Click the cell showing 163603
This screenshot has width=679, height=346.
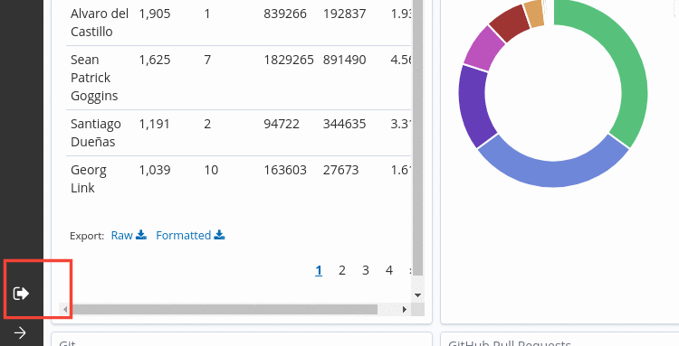point(285,170)
